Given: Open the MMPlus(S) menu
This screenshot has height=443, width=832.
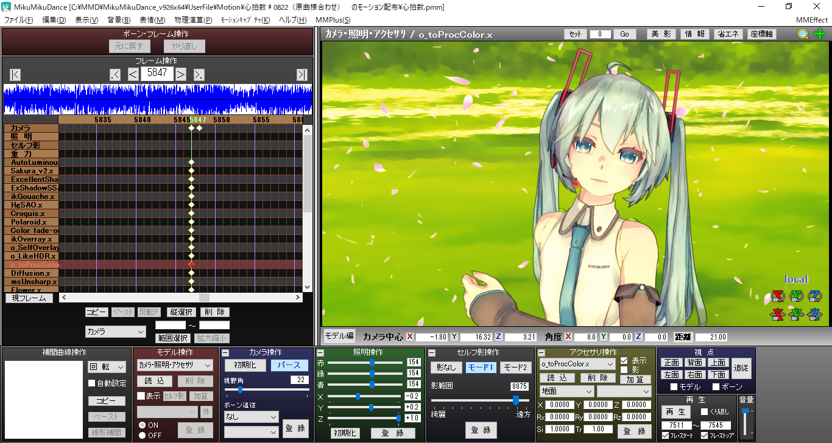Looking at the screenshot, I should pyautogui.click(x=333, y=20).
